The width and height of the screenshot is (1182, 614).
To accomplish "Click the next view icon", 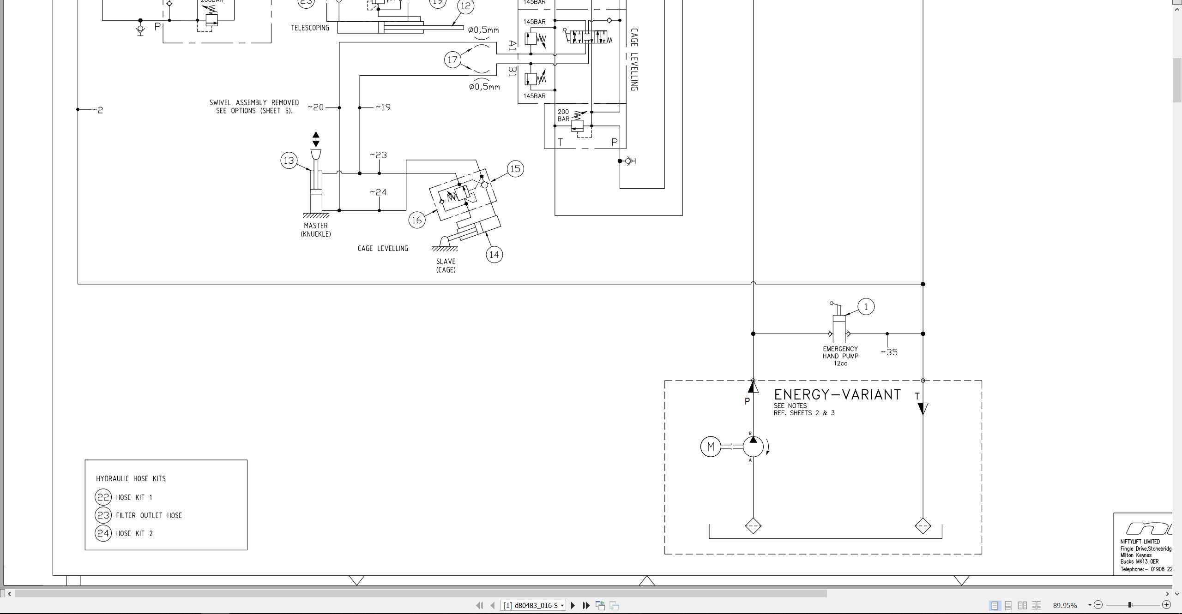I will pos(614,605).
